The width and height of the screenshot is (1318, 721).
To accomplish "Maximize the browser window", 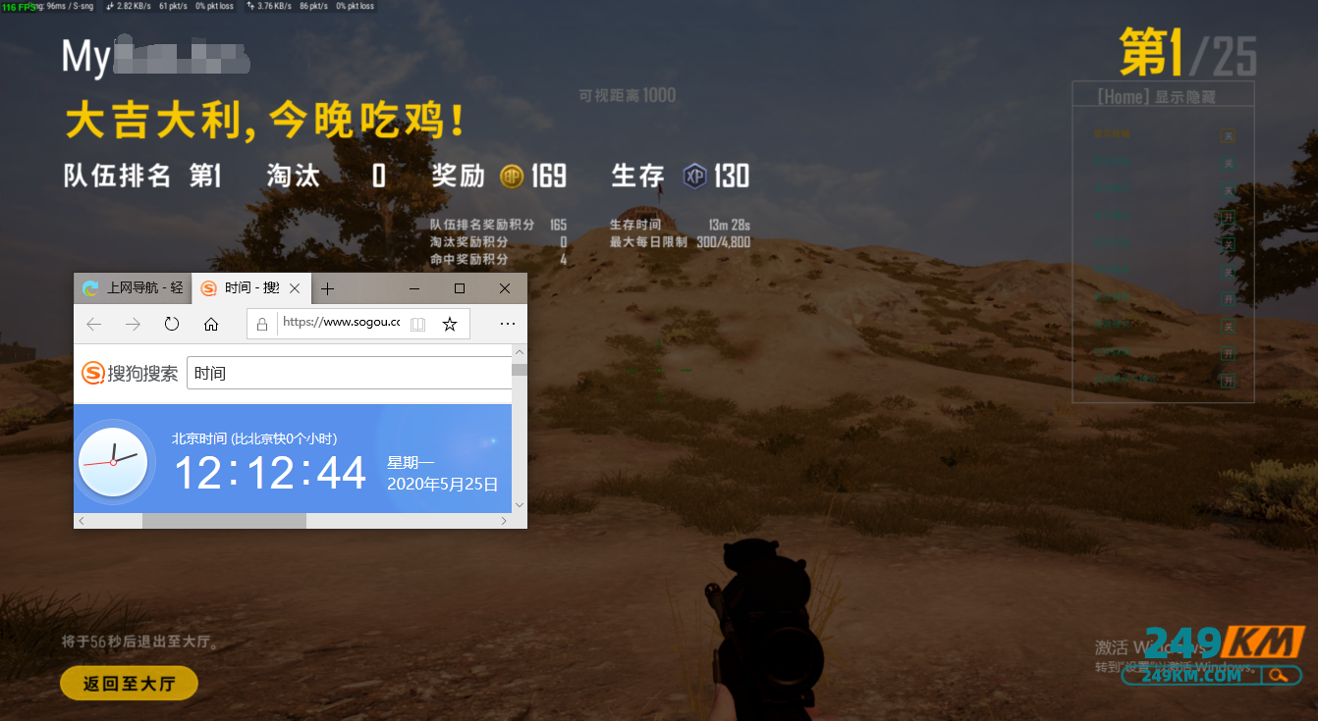I will (460, 288).
